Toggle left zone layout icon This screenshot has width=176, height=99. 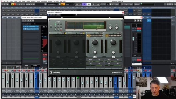[168, 4]
